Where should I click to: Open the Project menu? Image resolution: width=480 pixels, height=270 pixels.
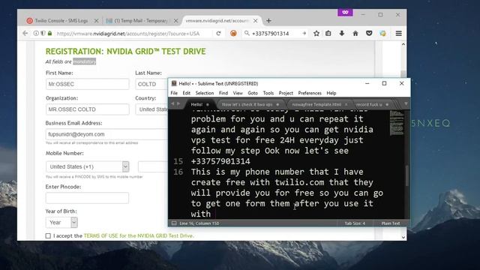coord(286,93)
